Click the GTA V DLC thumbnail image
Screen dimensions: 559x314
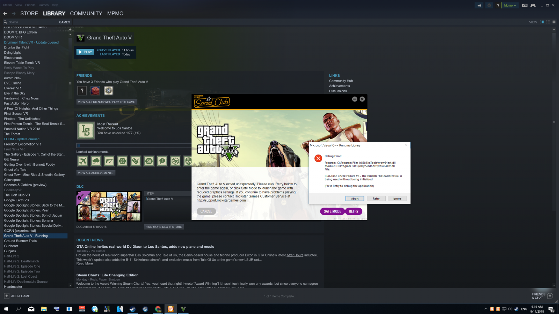109,206
